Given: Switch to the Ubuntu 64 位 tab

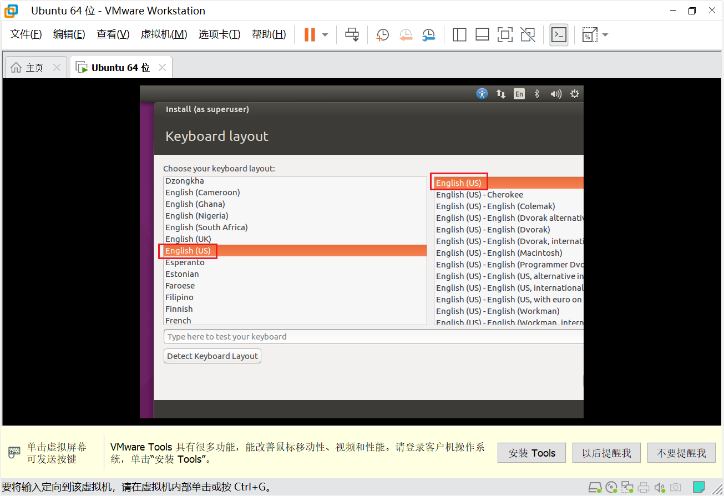Looking at the screenshot, I should click(120, 68).
